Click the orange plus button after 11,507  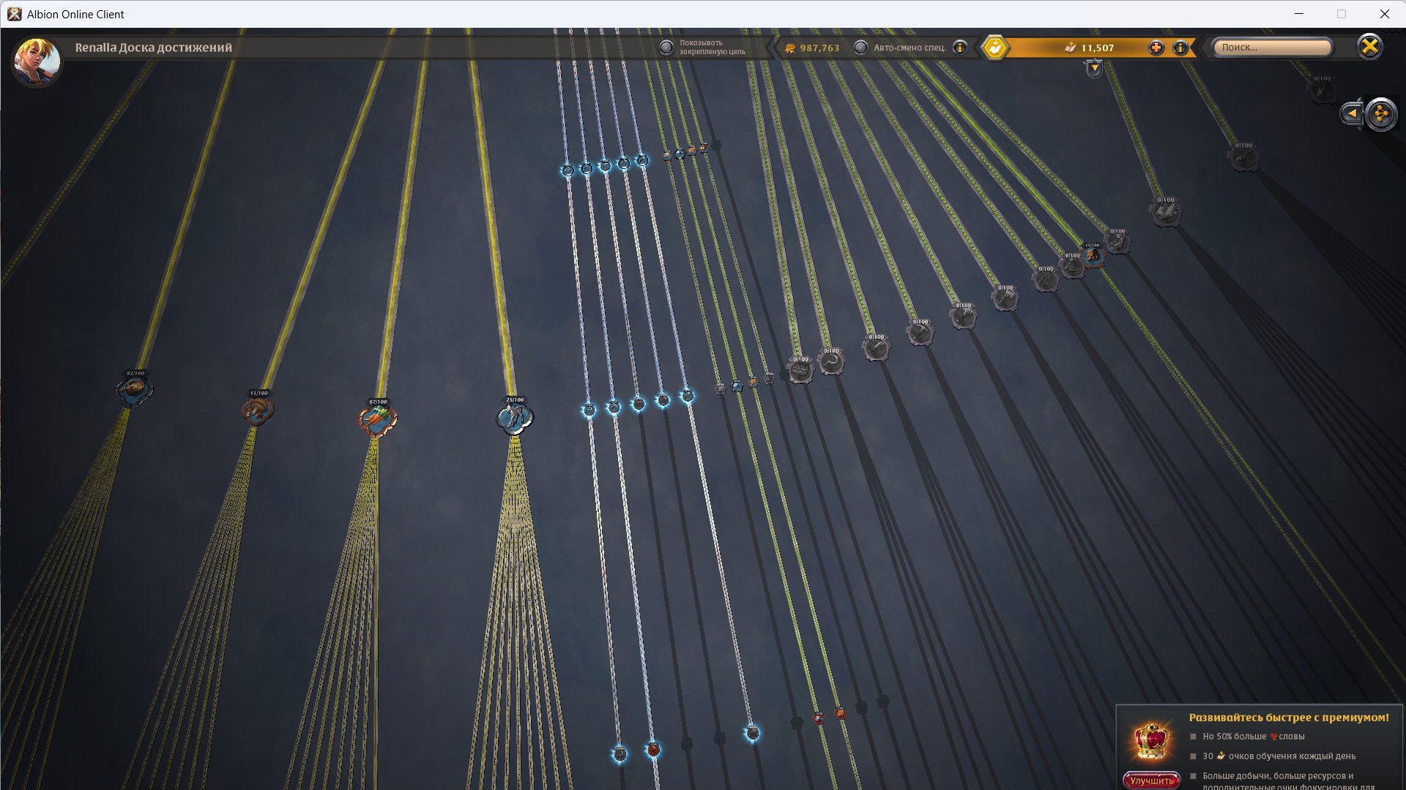coord(1156,48)
